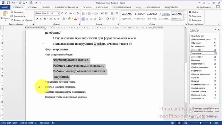
Task: Switch to the ССЫЛКИ tab
Action: click(87, 7)
